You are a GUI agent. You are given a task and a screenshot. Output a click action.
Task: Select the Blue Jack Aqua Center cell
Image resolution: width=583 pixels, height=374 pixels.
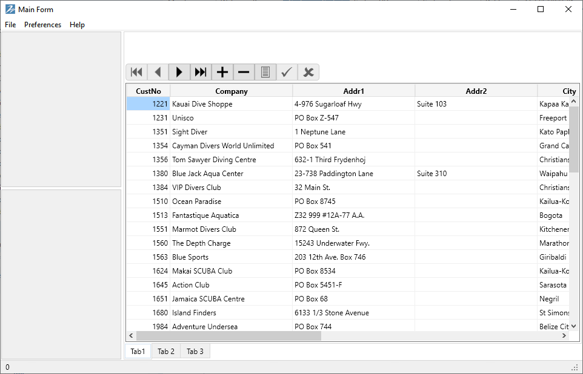click(x=232, y=174)
